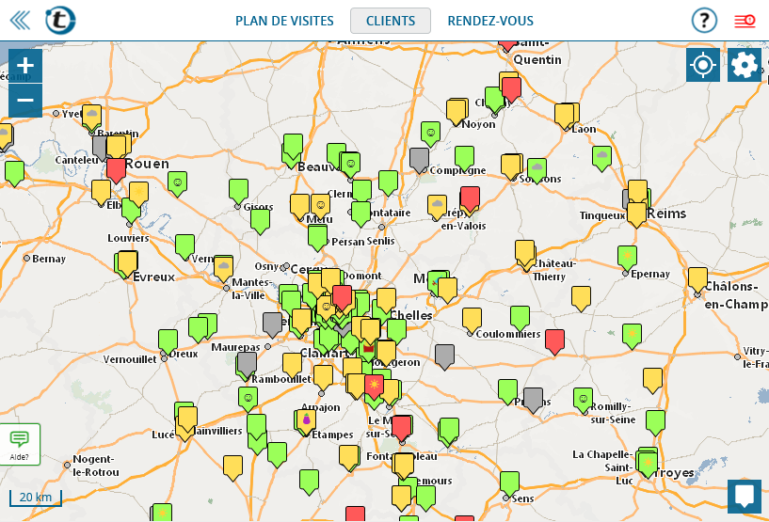Select green pin at Sens
The width and height of the screenshot is (769, 522).
coord(509,483)
